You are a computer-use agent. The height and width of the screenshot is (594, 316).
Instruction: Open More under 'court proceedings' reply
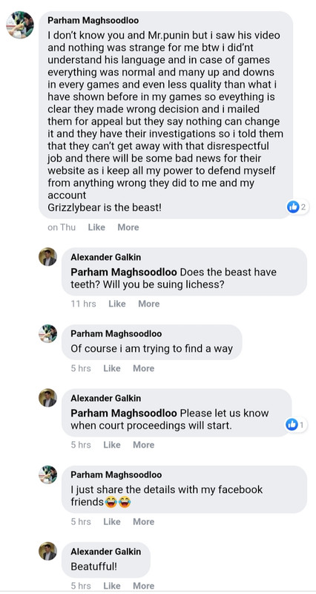coord(143,445)
